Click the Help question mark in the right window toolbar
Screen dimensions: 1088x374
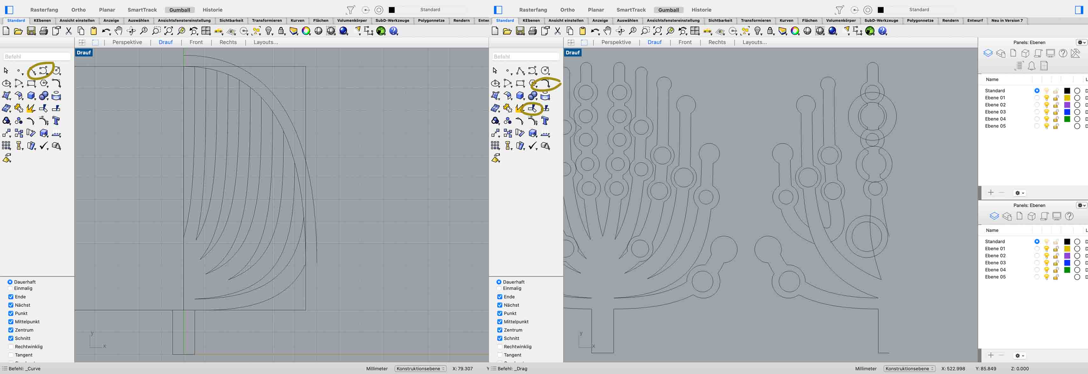[x=882, y=31]
